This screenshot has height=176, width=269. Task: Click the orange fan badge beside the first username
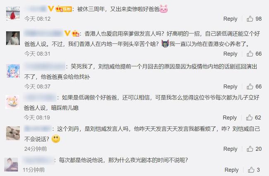click(x=64, y=9)
